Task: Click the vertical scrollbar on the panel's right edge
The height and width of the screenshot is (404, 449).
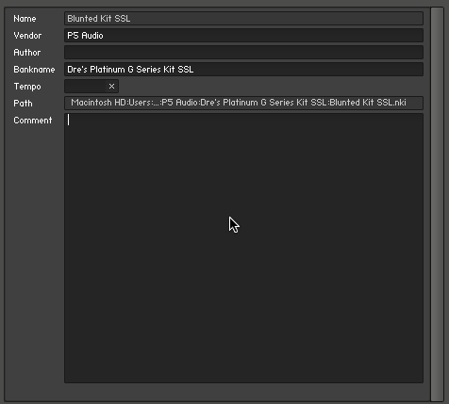Action: pos(437,204)
